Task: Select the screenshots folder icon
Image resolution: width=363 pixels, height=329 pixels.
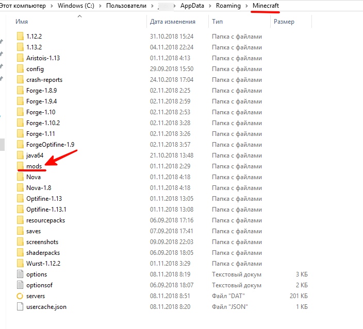Action: (x=20, y=242)
